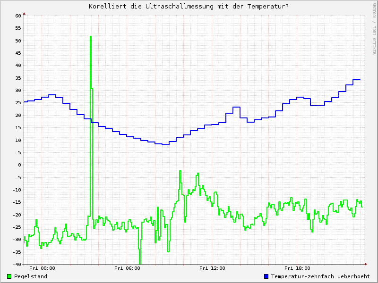Select the Temperatur-zehnfach ueberhoeht legend label

coord(320,276)
